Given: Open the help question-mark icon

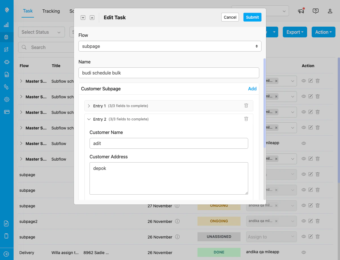Looking at the screenshot, I should click(316, 11).
